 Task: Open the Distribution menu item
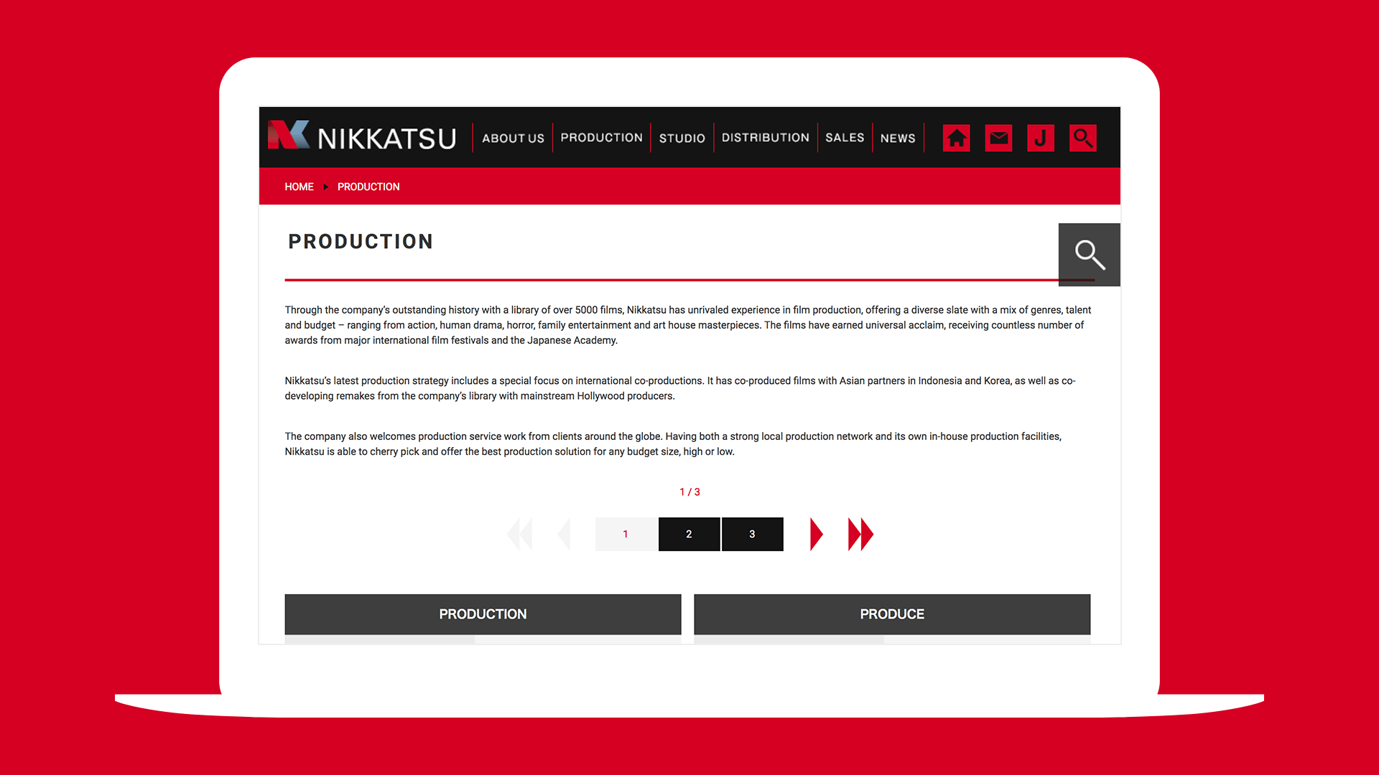pos(765,138)
